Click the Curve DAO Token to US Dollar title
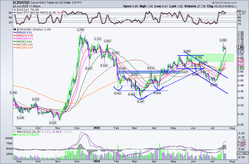Image resolution: width=249 pixels, height=164 pixels. 51,3
